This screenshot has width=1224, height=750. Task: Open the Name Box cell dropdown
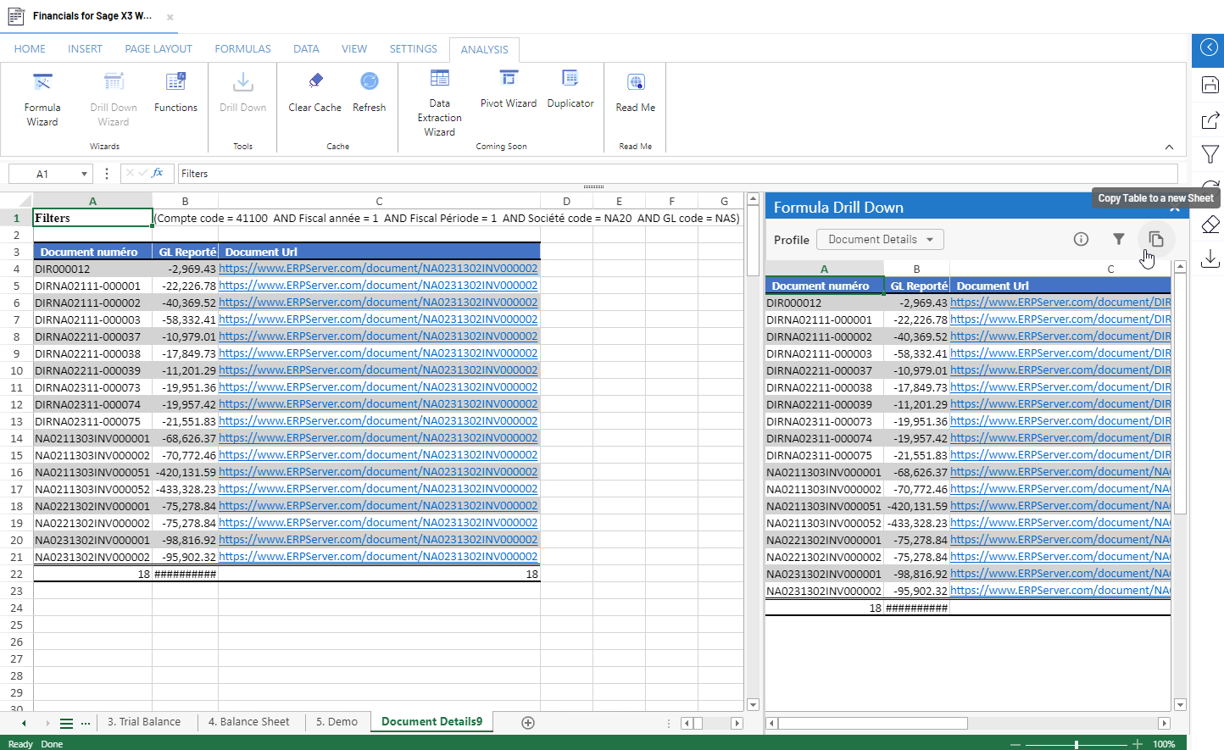84,174
